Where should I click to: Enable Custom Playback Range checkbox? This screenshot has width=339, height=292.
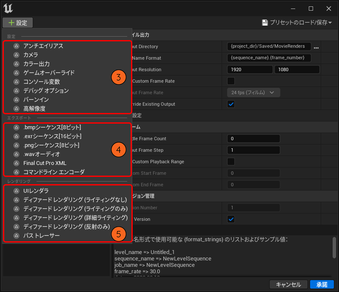[231, 162]
